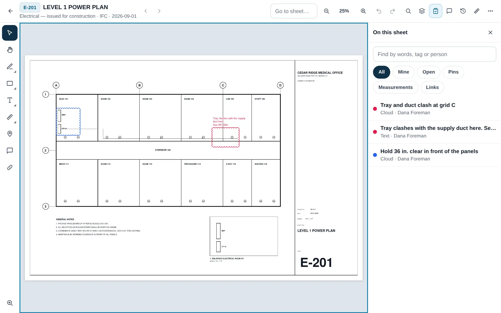Select the red cloud markup at grid C
501x313 pixels.
tap(225, 137)
